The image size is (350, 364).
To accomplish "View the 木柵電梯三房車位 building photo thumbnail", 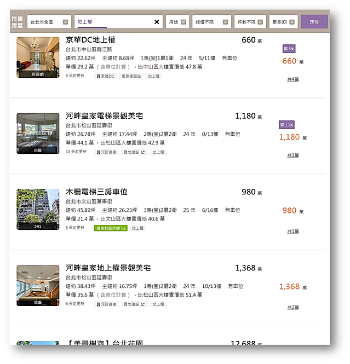I will pyautogui.click(x=38, y=210).
